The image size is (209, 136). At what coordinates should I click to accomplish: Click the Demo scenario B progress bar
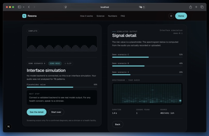pos(147,66)
